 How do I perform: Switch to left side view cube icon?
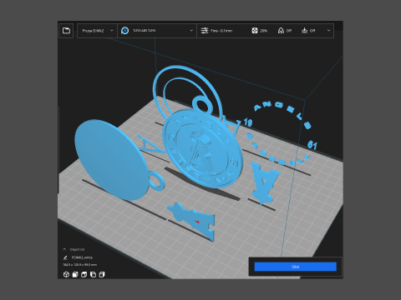93,274
